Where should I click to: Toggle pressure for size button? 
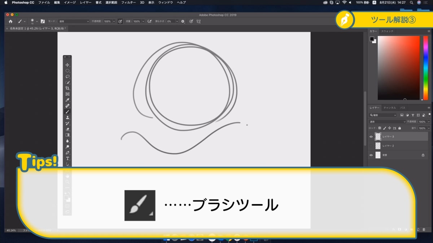[x=191, y=21]
